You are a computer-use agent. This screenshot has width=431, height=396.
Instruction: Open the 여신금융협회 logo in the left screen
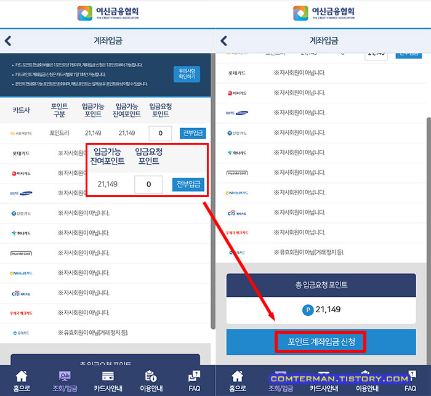[x=108, y=13]
